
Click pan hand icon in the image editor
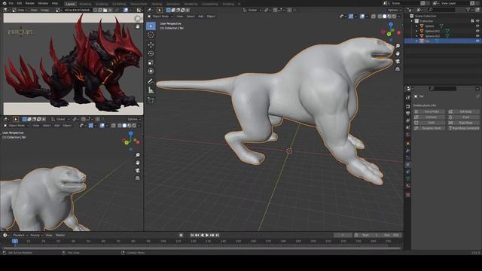coord(137,27)
